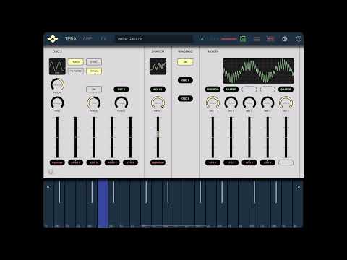Open the empty modulation selector under Mix 5

[286, 162]
